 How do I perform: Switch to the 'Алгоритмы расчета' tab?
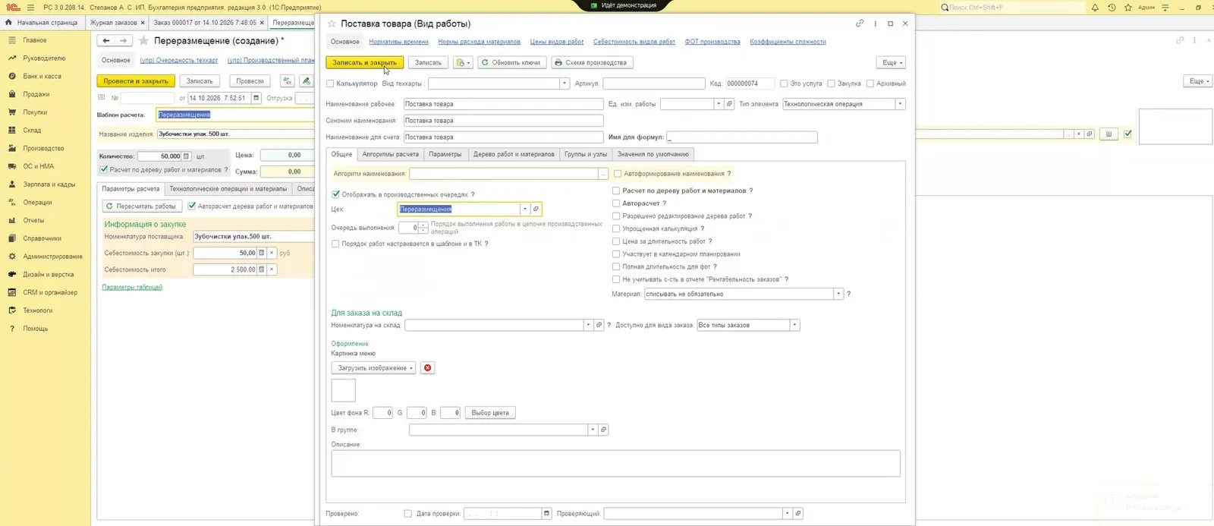(x=390, y=154)
